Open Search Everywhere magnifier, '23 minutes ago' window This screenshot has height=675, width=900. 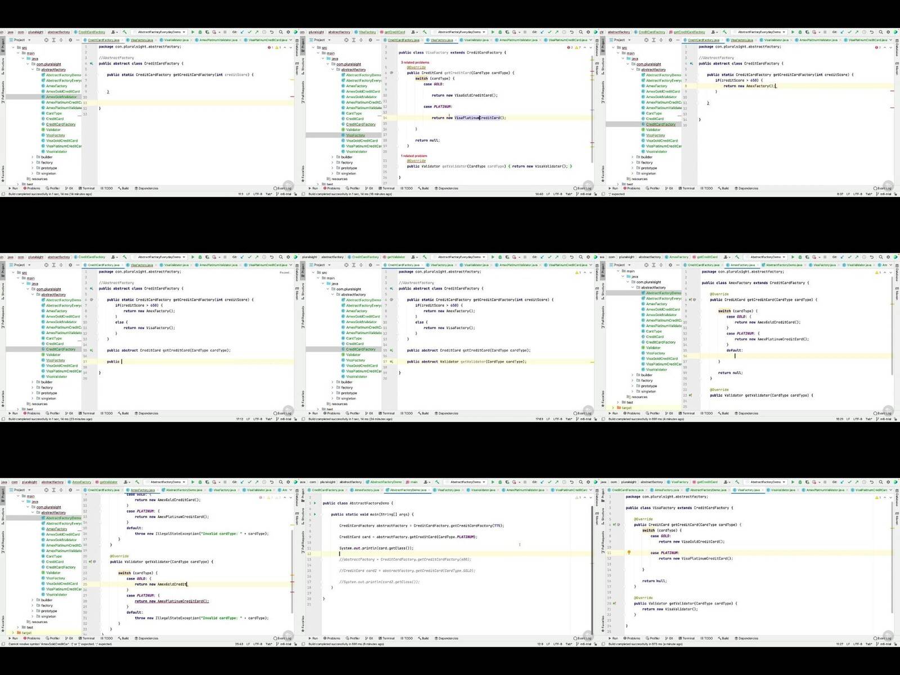click(280, 257)
